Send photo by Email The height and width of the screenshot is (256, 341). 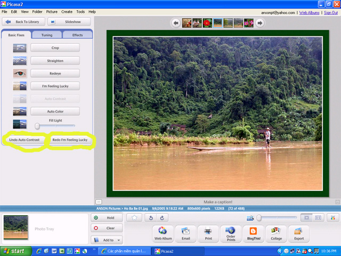(x=186, y=234)
